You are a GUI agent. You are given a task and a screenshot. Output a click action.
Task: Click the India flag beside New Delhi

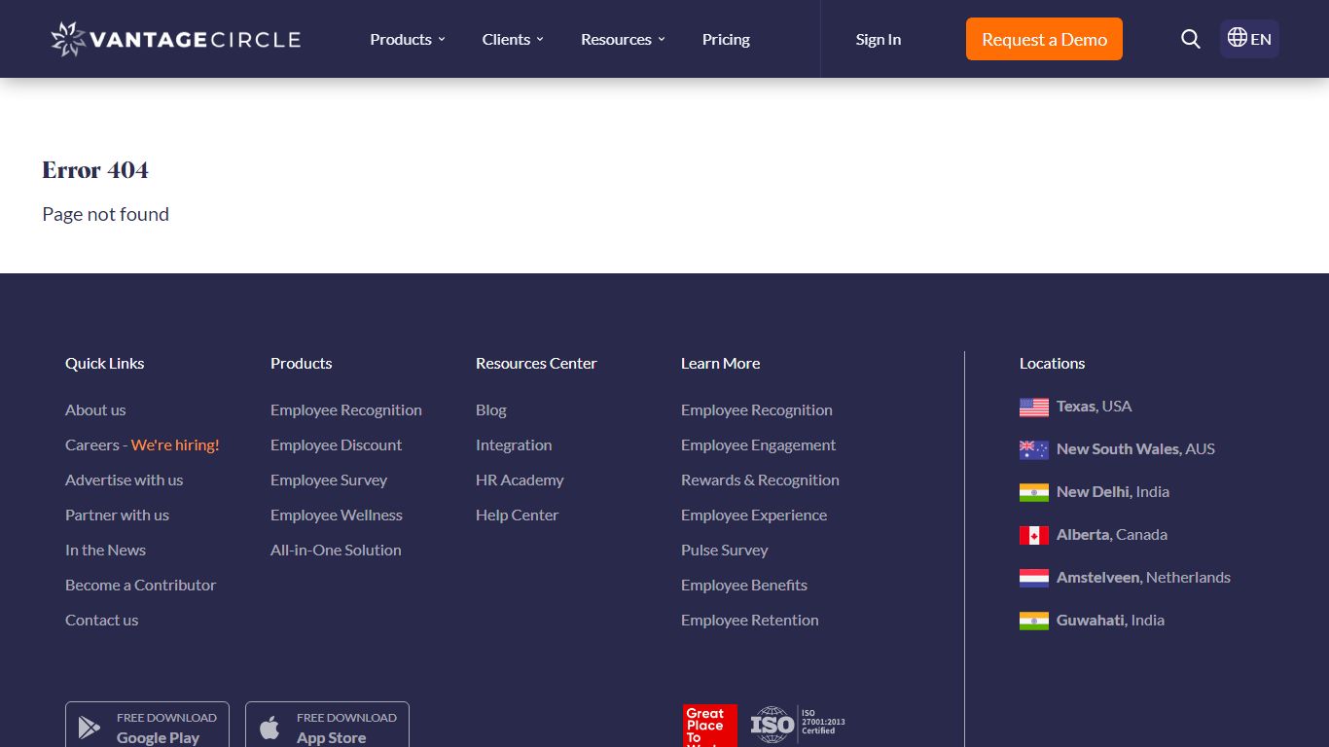tap(1034, 492)
